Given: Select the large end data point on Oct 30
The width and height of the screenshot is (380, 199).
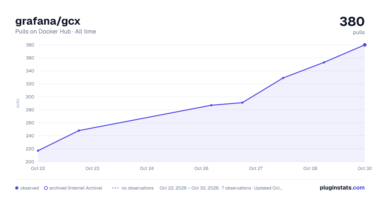Looking at the screenshot, I should pyautogui.click(x=365, y=45).
